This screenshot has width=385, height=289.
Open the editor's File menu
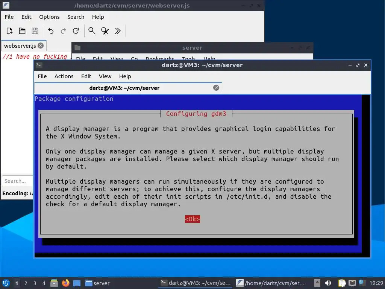pyautogui.click(x=9, y=17)
